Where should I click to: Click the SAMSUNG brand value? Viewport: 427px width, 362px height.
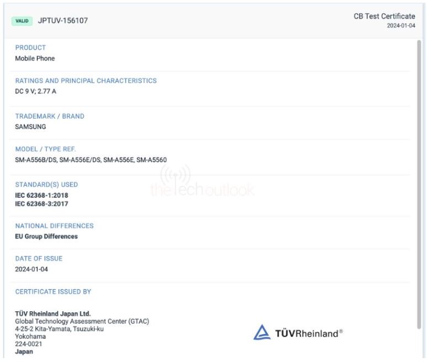pos(30,126)
